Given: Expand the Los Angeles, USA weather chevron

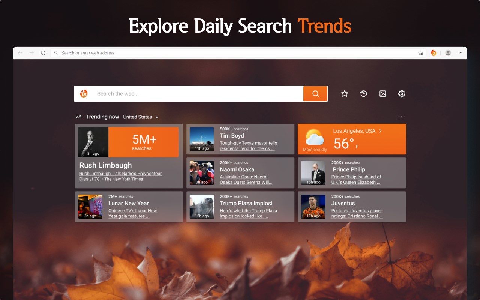Looking at the screenshot, I should 380,131.
